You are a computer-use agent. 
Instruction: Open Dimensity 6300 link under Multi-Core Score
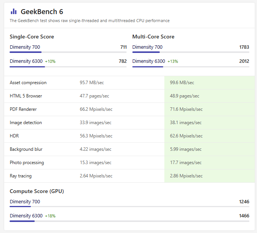(149, 61)
